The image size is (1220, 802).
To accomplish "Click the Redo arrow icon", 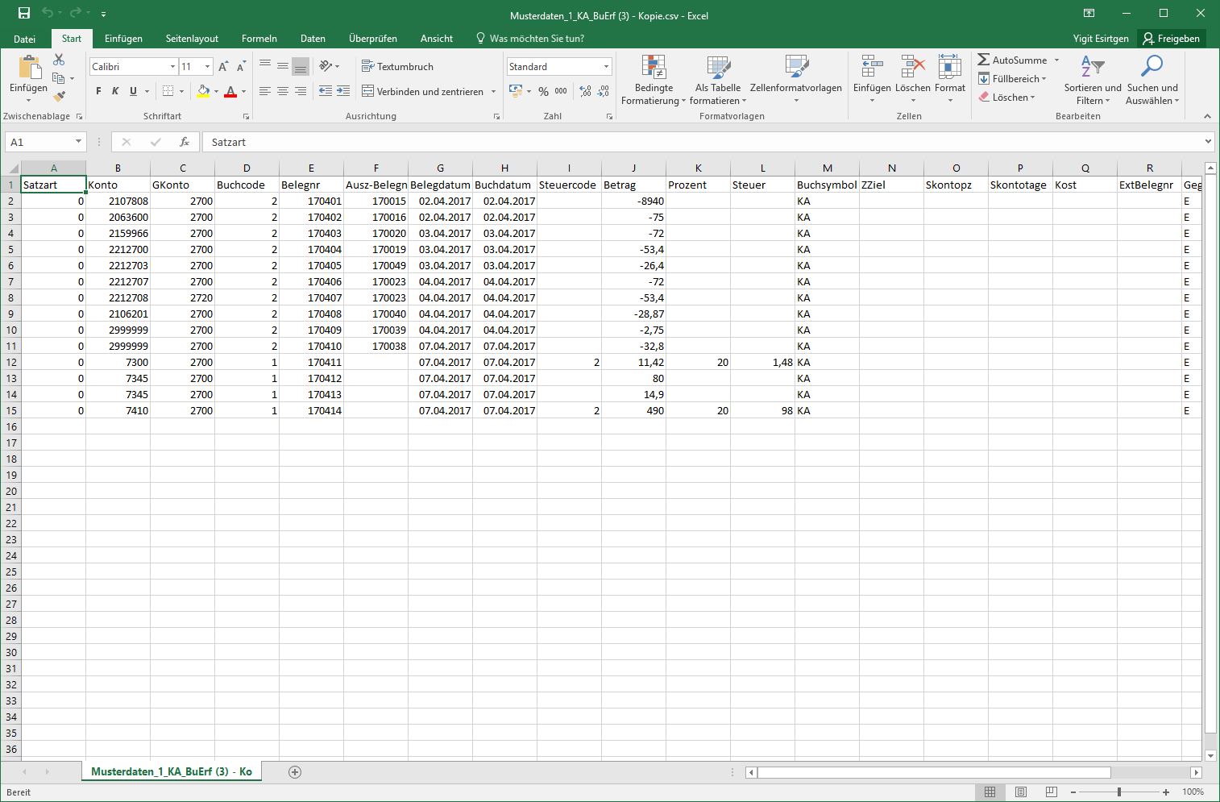I will 75,14.
